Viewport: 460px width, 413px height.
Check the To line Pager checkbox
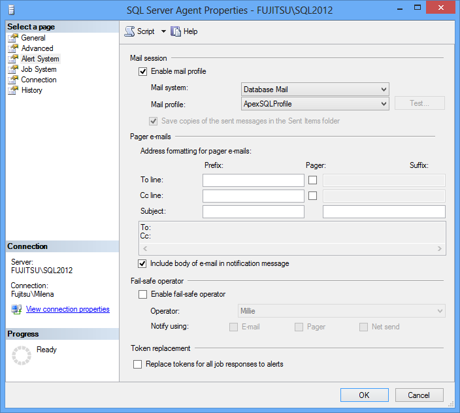[x=313, y=180]
